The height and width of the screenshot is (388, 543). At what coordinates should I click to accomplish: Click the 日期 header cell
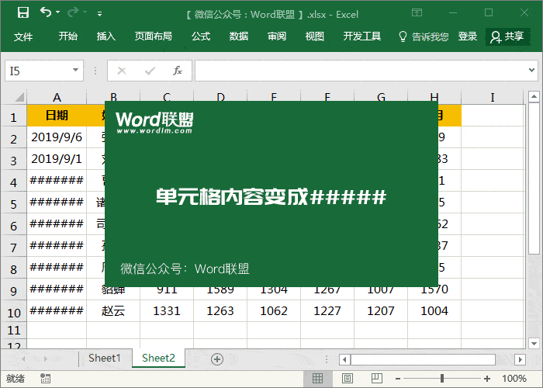click(x=57, y=116)
